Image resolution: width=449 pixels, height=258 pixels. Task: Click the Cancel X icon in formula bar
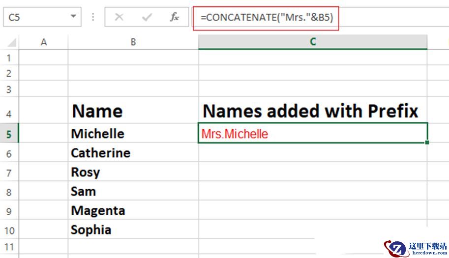(119, 17)
